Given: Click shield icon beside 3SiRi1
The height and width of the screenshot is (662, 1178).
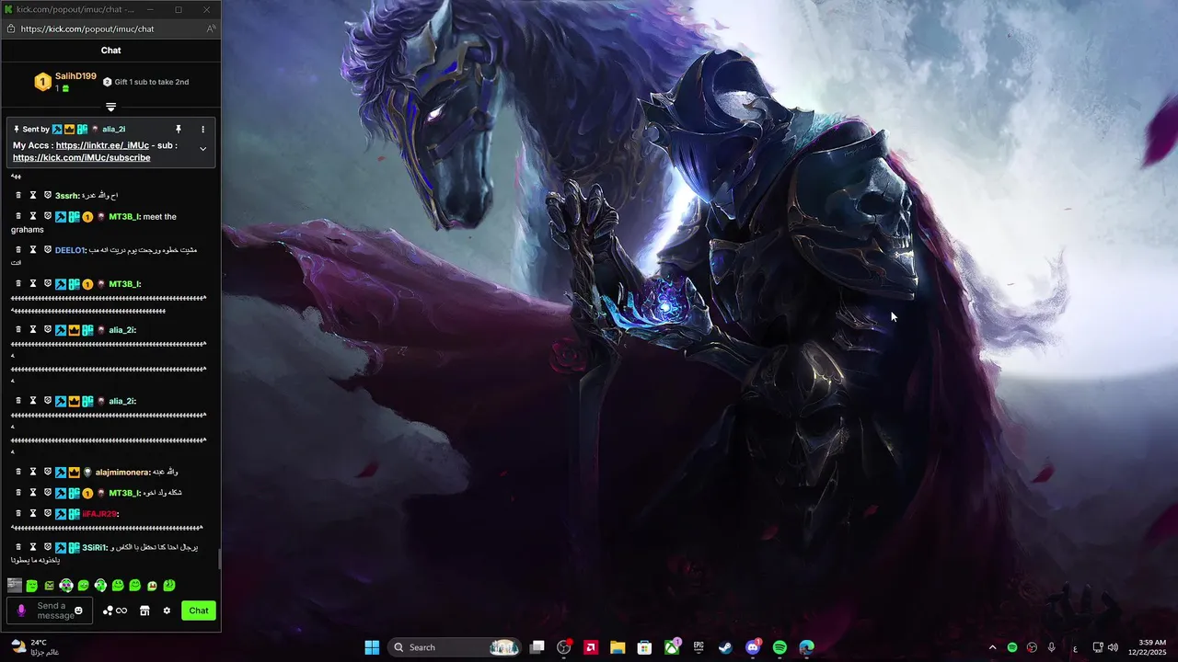Looking at the screenshot, I should (48, 547).
